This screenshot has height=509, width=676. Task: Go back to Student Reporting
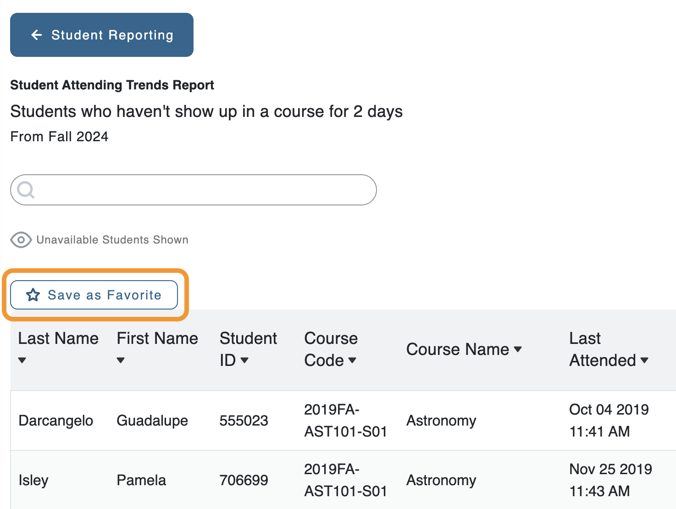(112, 35)
